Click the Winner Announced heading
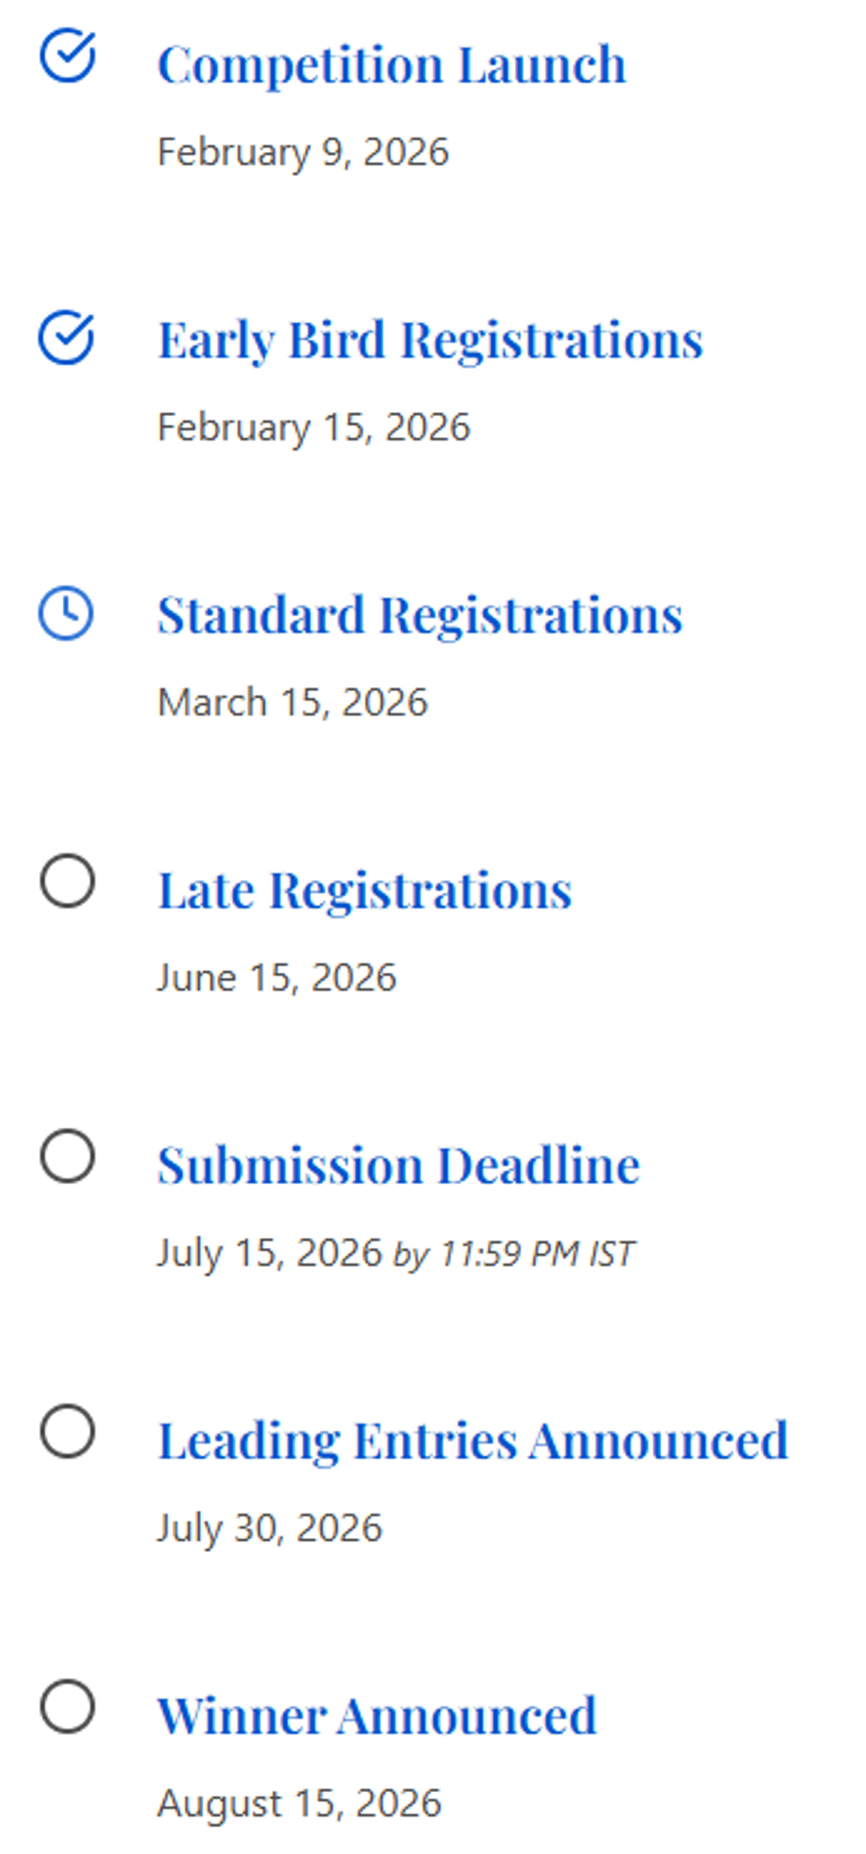 [x=377, y=1717]
